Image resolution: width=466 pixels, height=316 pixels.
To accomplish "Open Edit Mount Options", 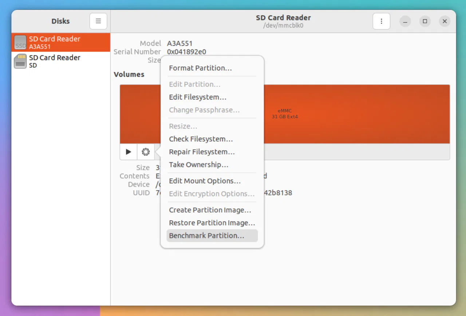I will 205,181.
